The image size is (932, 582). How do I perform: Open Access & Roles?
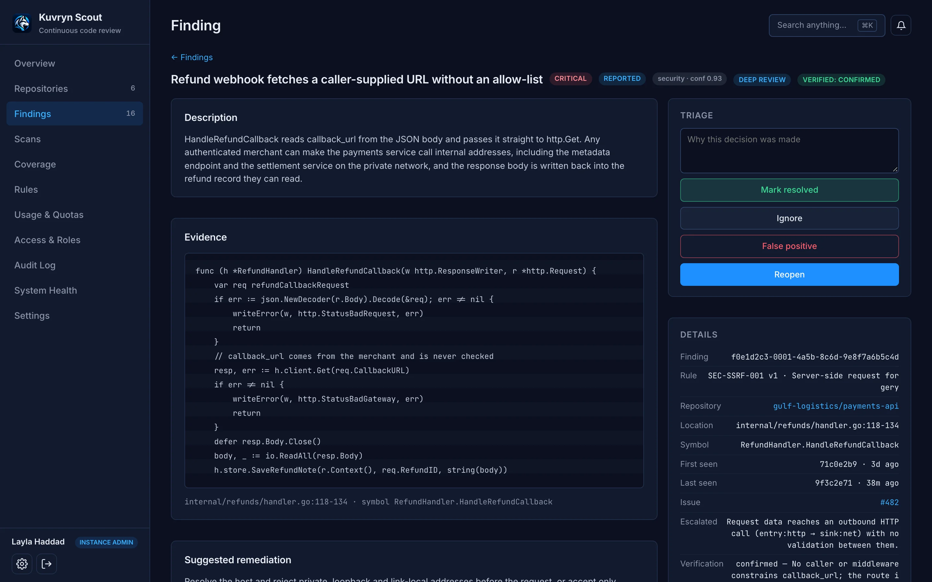75,240
